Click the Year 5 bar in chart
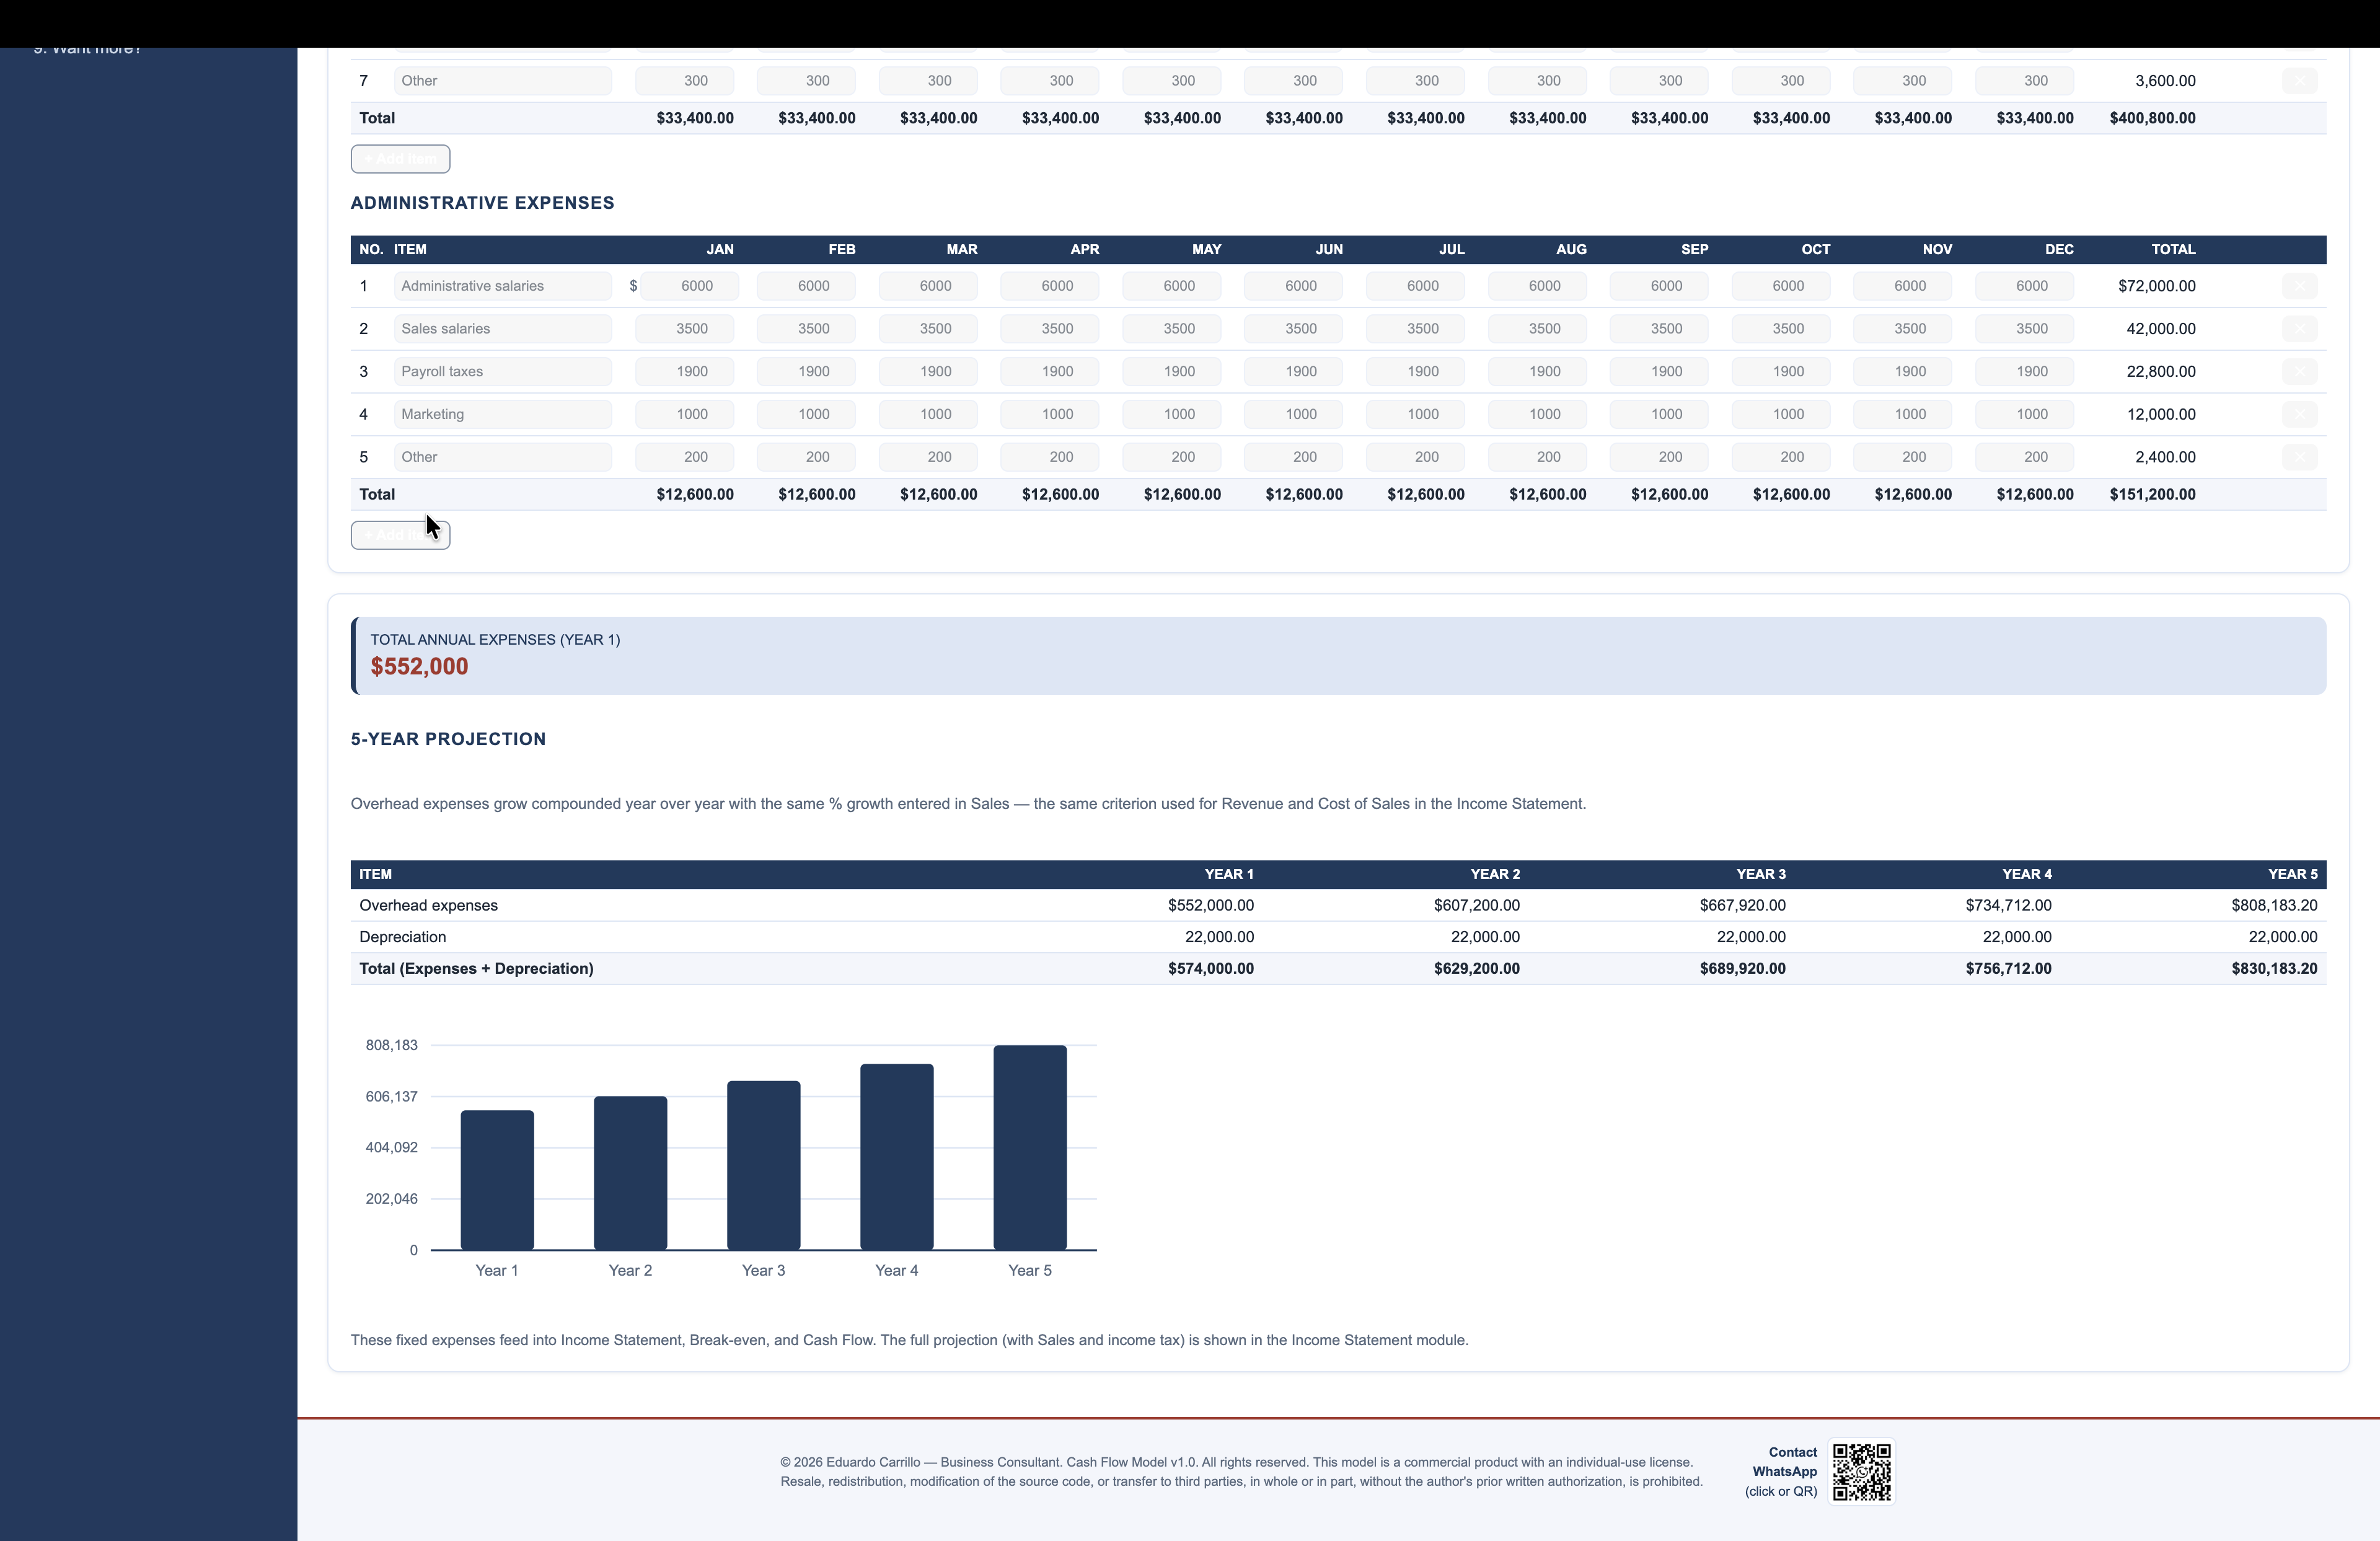 coord(1030,1147)
